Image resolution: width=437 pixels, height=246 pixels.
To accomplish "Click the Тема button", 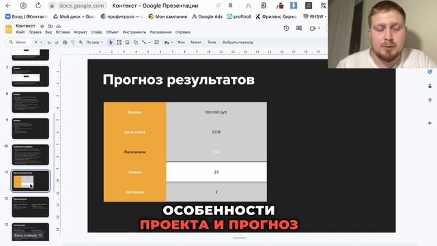I will click(x=212, y=42).
